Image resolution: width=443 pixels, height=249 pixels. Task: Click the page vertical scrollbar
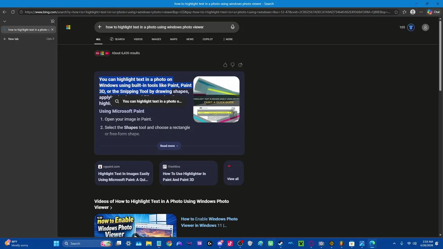coord(440,55)
